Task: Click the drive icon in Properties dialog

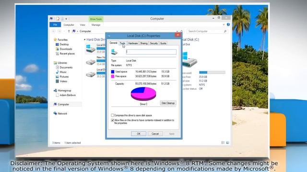Action: [x=114, y=52]
